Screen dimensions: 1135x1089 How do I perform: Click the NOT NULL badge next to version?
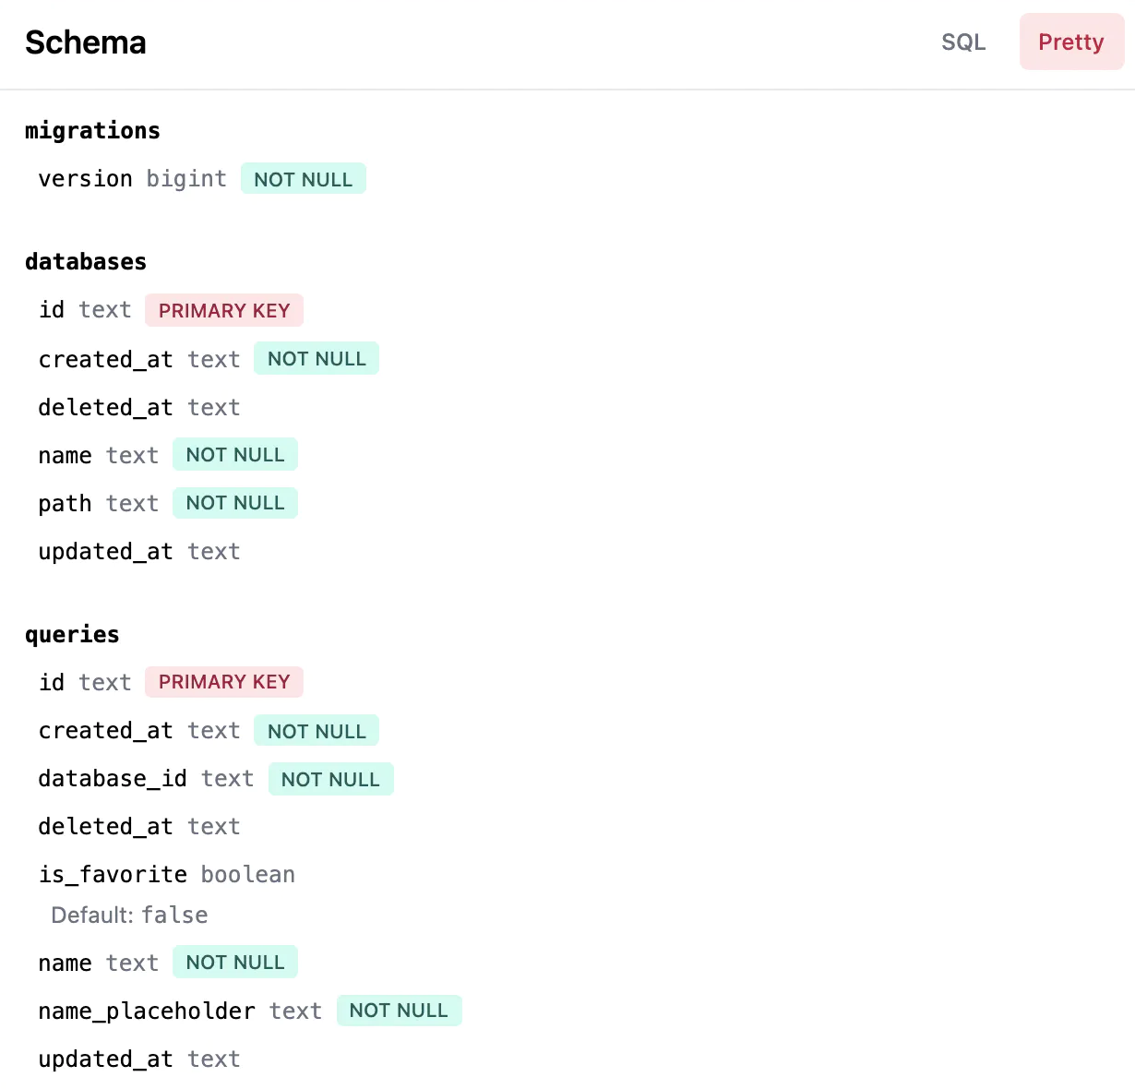[x=303, y=178]
